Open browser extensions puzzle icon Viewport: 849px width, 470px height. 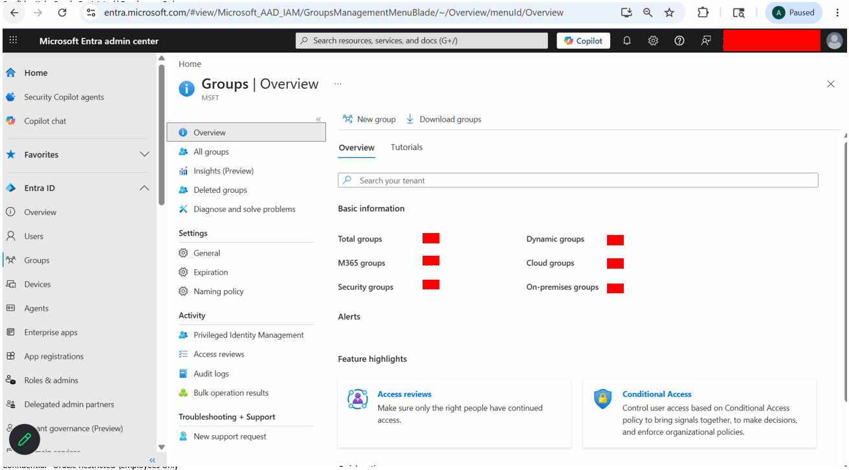tap(703, 12)
